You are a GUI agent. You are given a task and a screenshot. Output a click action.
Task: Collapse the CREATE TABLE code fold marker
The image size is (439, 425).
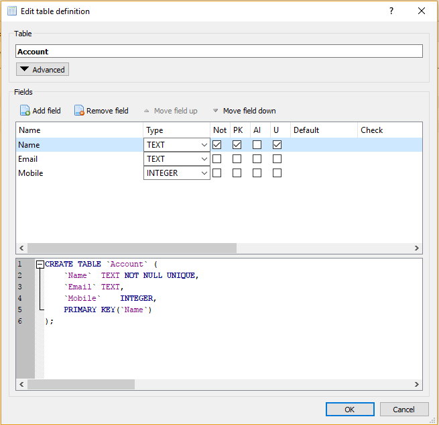tap(40, 265)
